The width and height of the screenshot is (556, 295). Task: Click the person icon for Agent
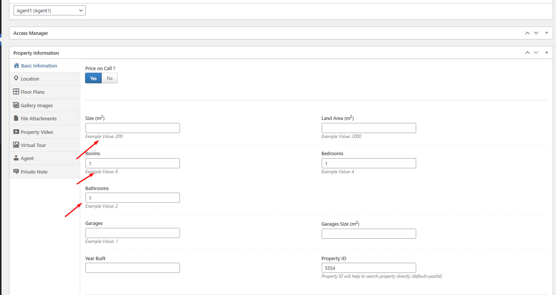(x=16, y=158)
